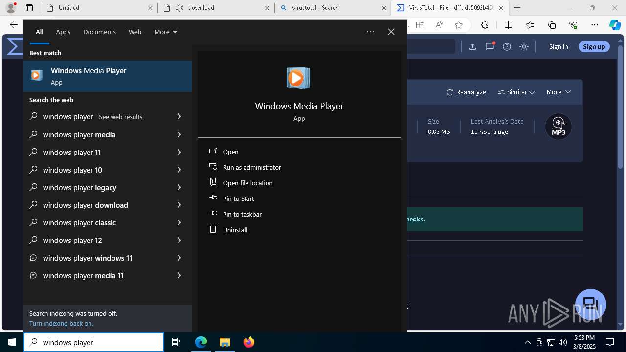Close the Windows search panel

point(391,32)
